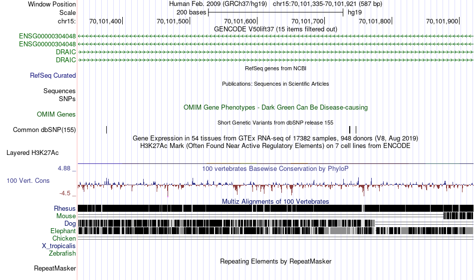The height and width of the screenshot is (280, 474).
Task: Click Short Genetic Variants from dbSNP title
Action: [x=275, y=123]
